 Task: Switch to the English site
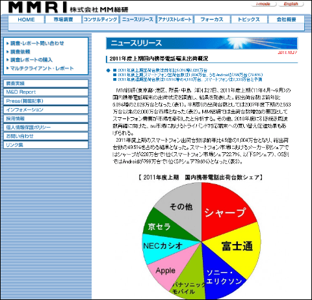[x=291, y=4]
